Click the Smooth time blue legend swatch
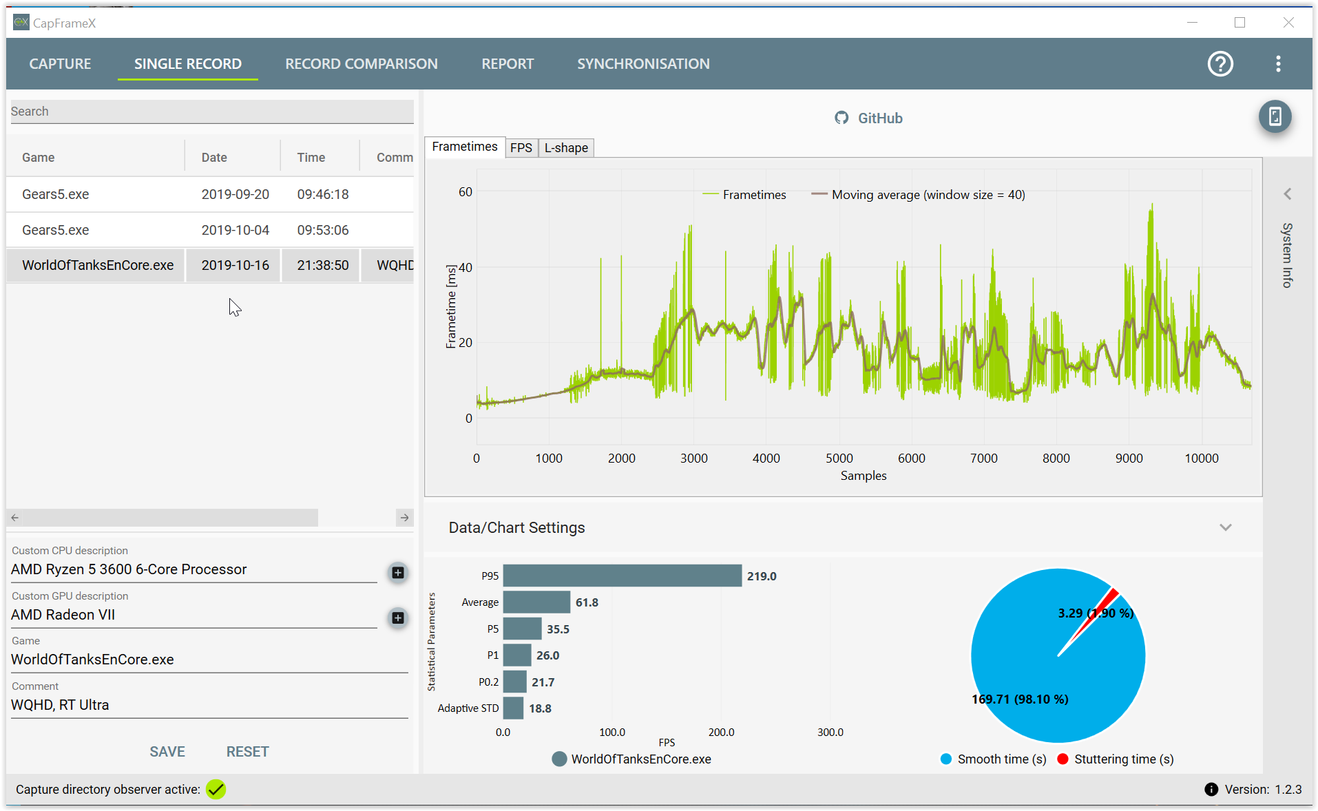1318x811 pixels. click(945, 759)
